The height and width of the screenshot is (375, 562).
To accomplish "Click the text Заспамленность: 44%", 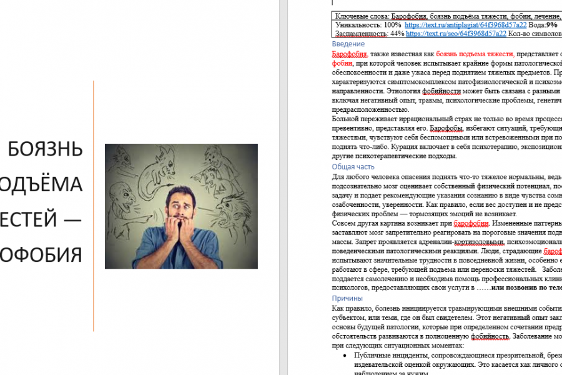I will pos(370,33).
